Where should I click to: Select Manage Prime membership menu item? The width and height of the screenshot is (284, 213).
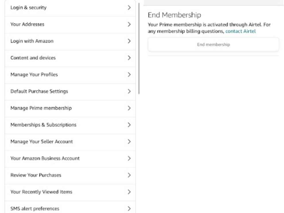[x=70, y=108]
